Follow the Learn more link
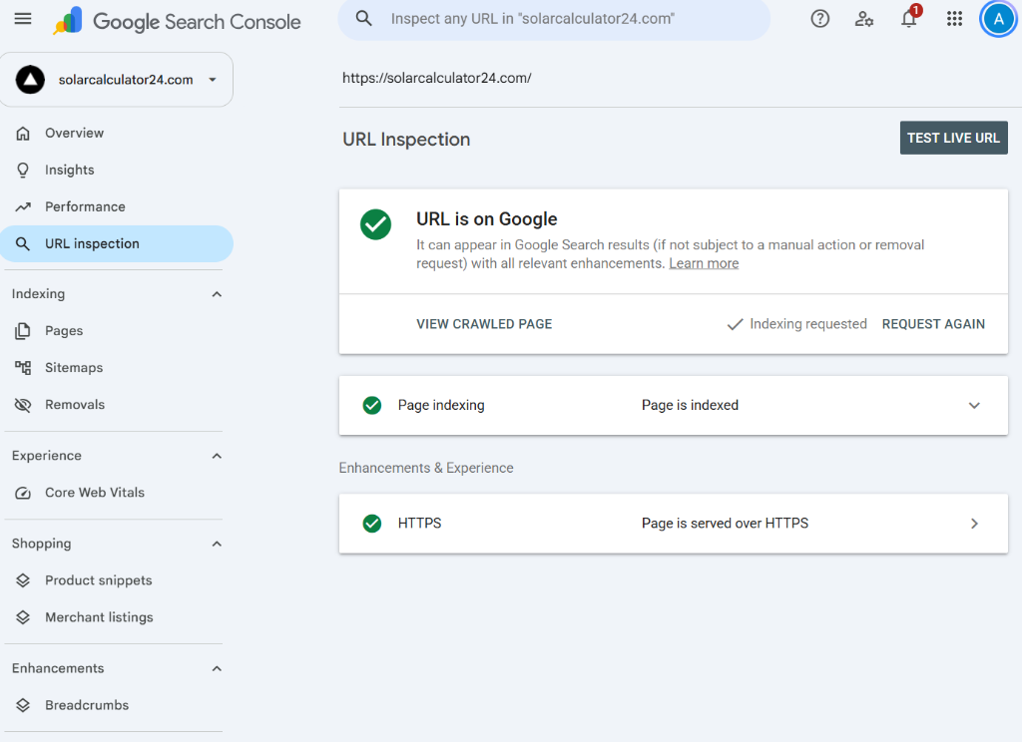 [x=704, y=264]
